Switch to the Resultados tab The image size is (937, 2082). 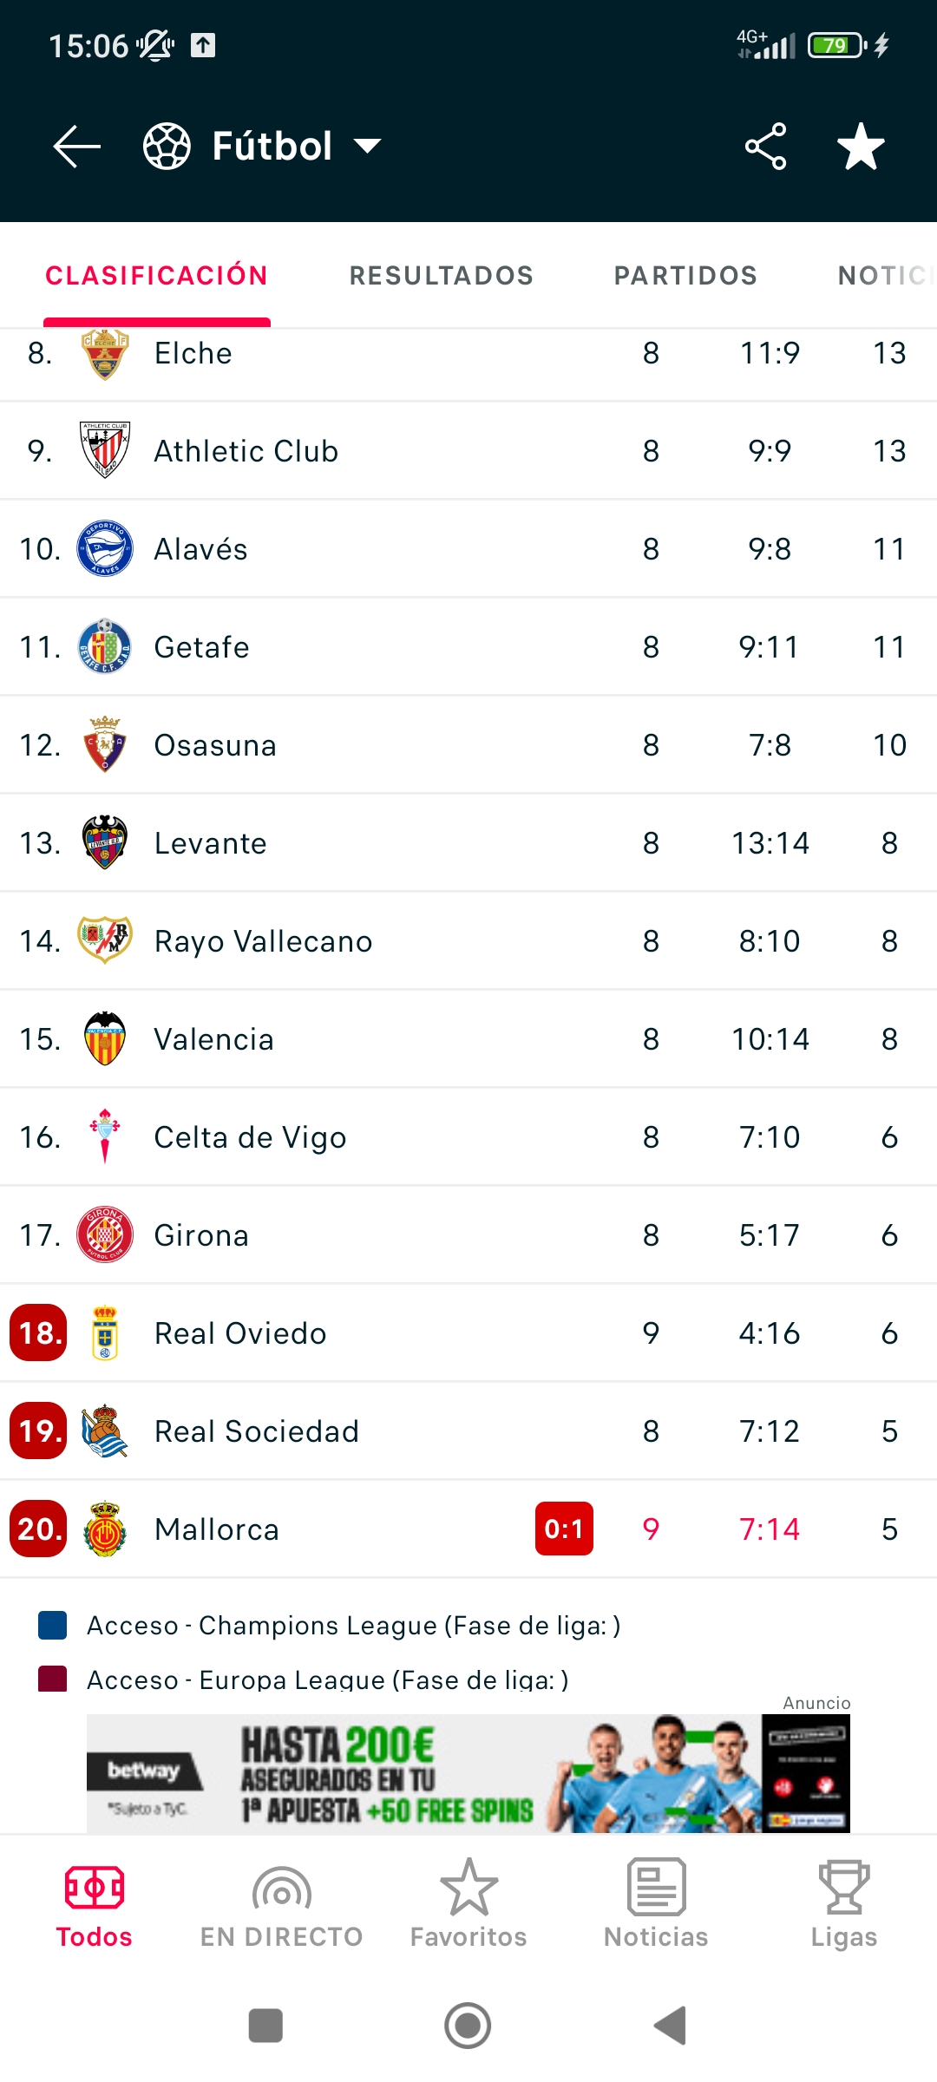pyautogui.click(x=441, y=276)
